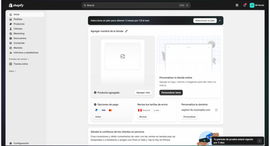Click the Buscar search field
Screen dimensions: 270x146
coord(132,5)
